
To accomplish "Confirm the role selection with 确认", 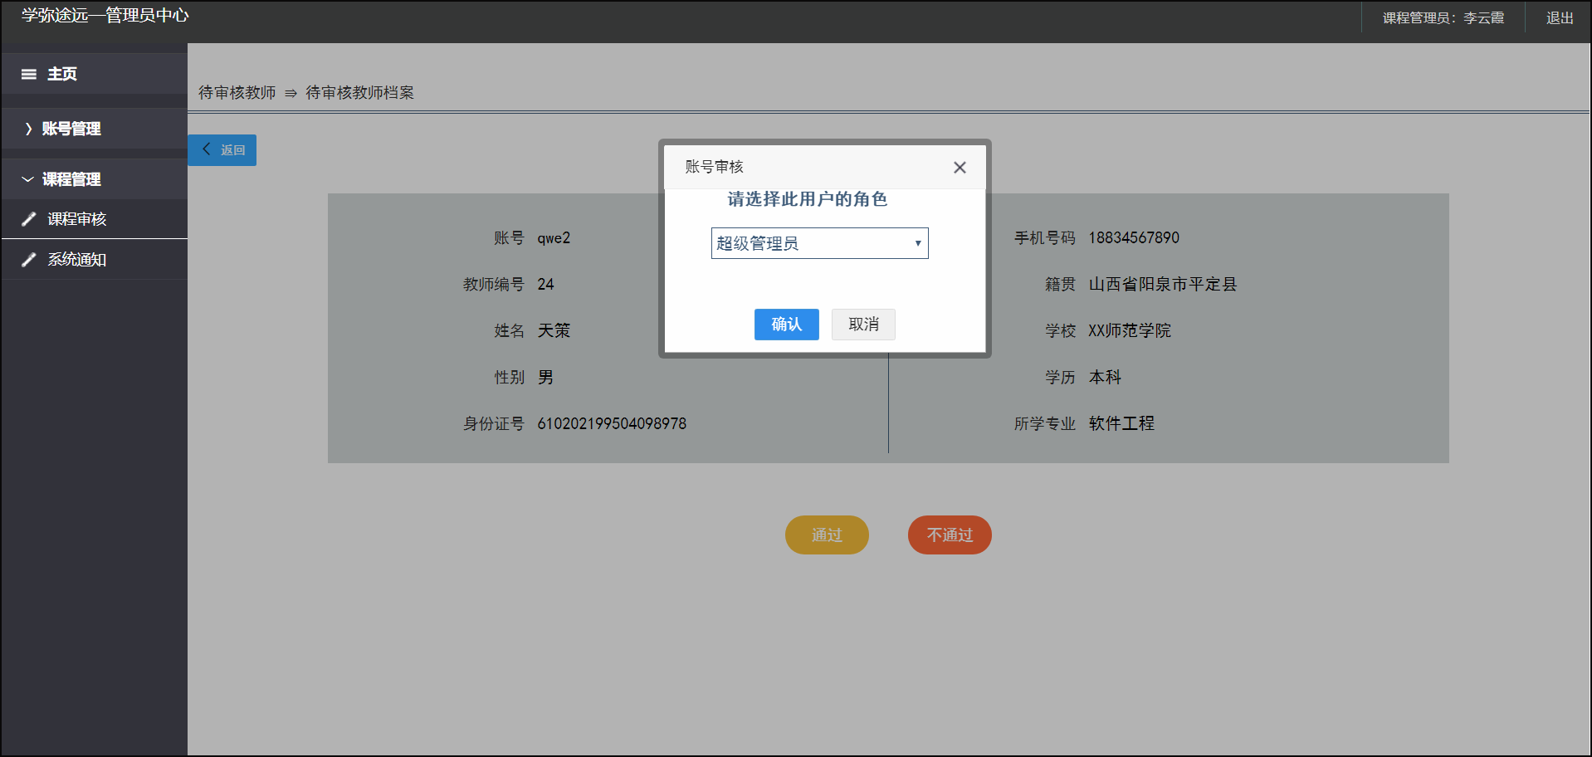I will pos(786,325).
